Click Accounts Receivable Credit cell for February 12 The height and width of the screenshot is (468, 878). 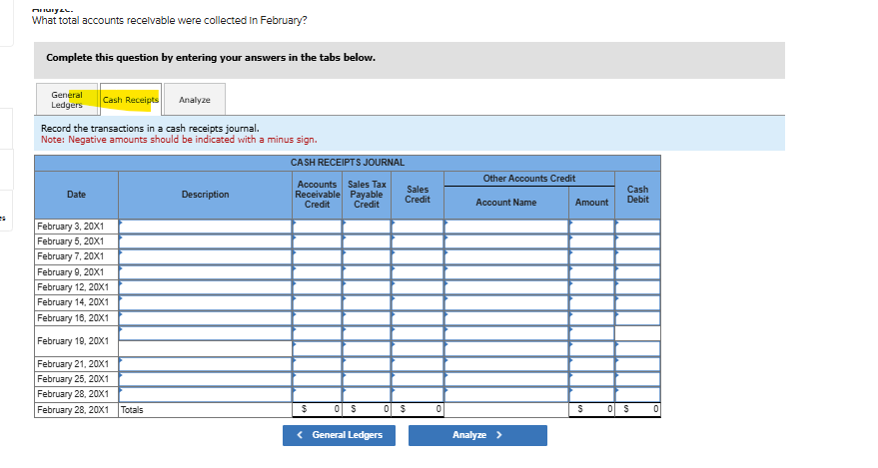[317, 287]
